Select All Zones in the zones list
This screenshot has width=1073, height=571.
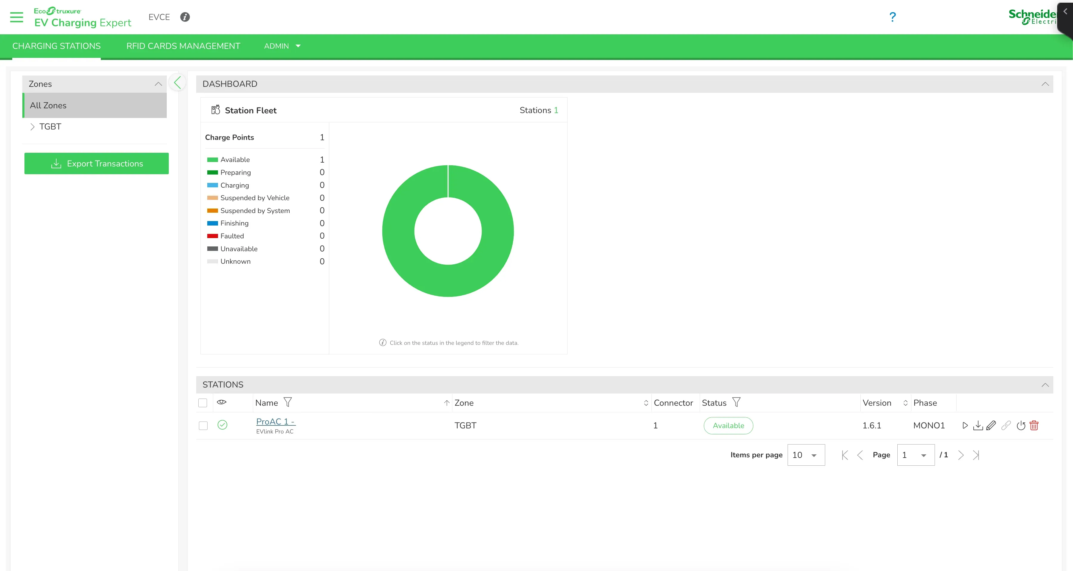(x=95, y=105)
